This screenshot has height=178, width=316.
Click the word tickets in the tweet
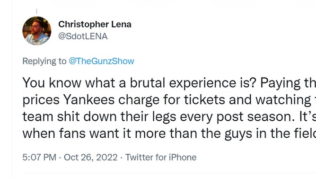[x=204, y=99]
